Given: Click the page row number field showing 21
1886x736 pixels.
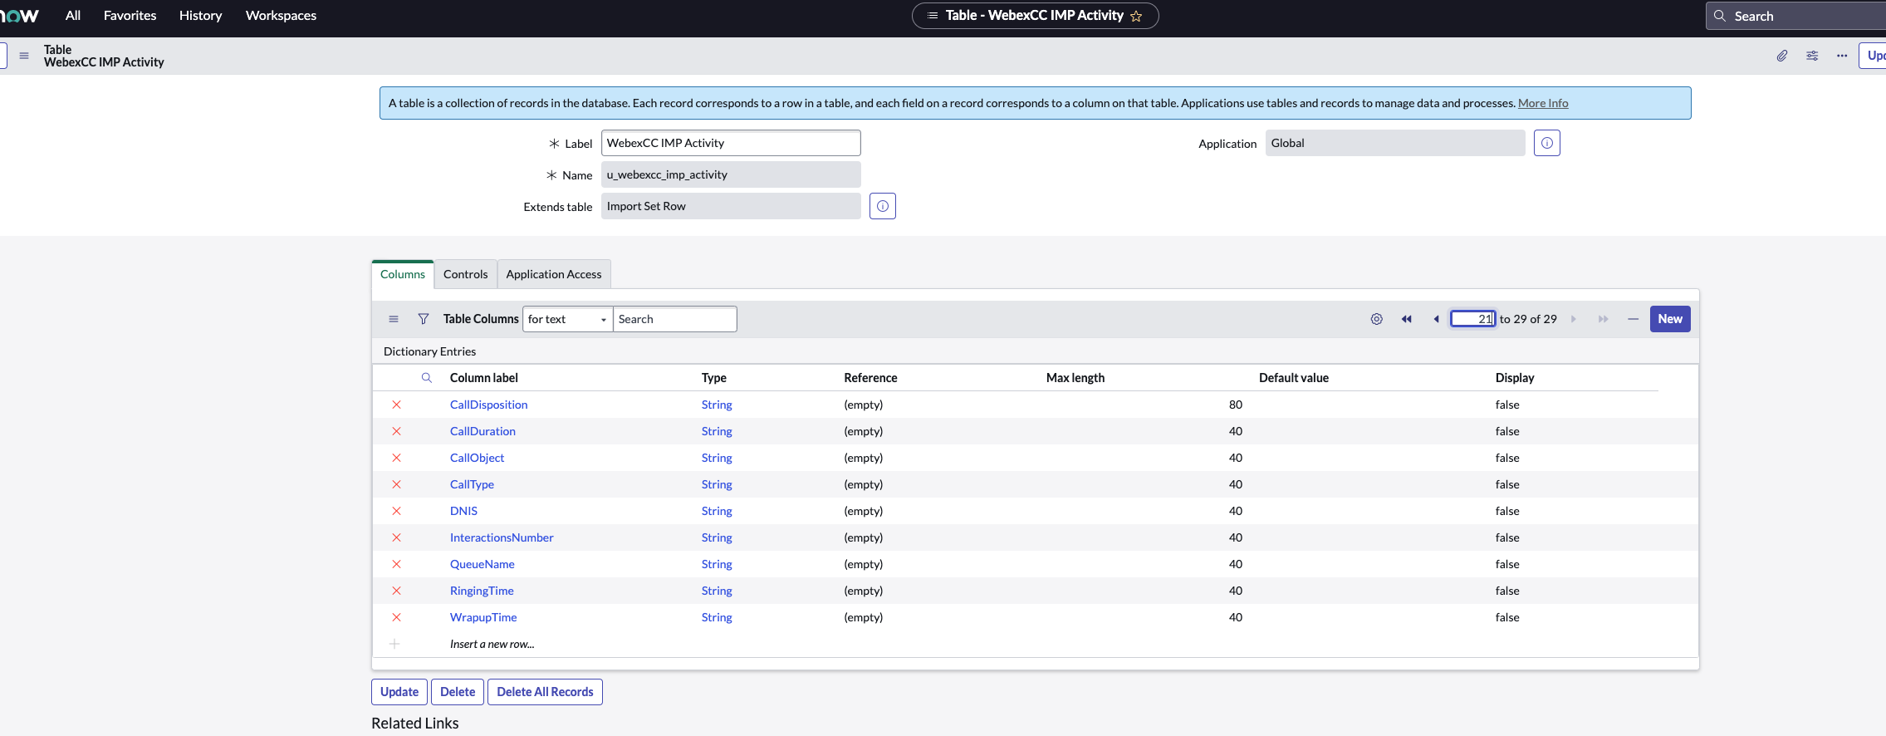Looking at the screenshot, I should click(1473, 319).
